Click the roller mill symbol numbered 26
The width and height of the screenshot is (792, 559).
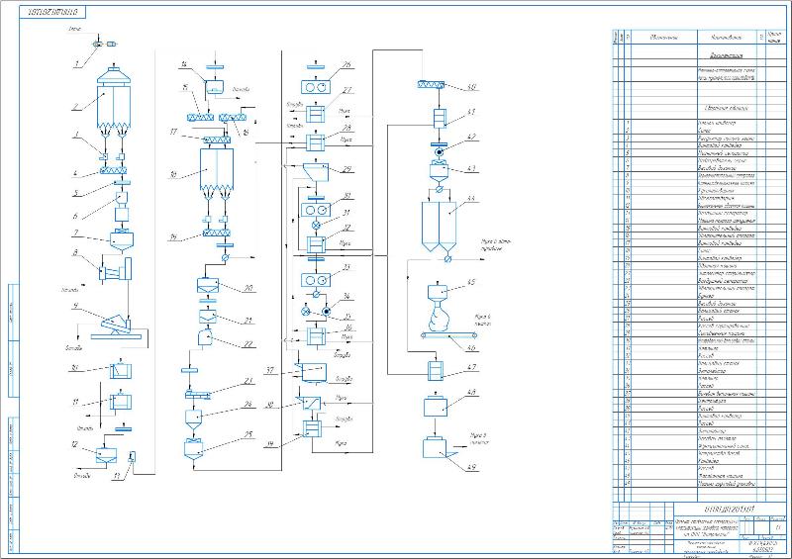point(316,87)
